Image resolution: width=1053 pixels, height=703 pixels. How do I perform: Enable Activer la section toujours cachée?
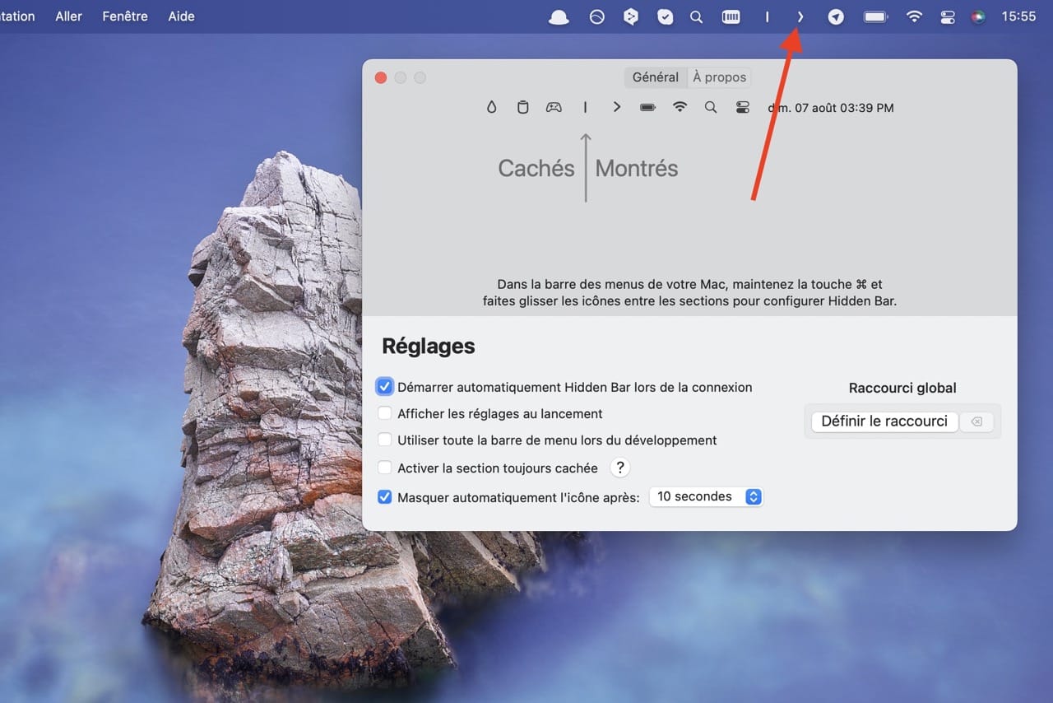[384, 468]
